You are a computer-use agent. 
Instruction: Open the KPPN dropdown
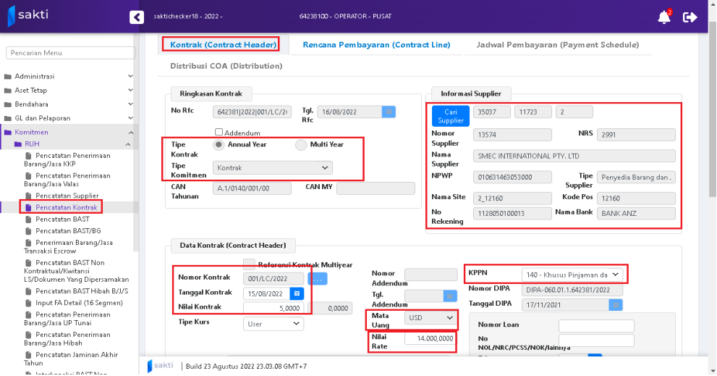572,275
